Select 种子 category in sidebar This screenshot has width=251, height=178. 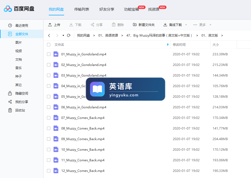click(x=18, y=76)
